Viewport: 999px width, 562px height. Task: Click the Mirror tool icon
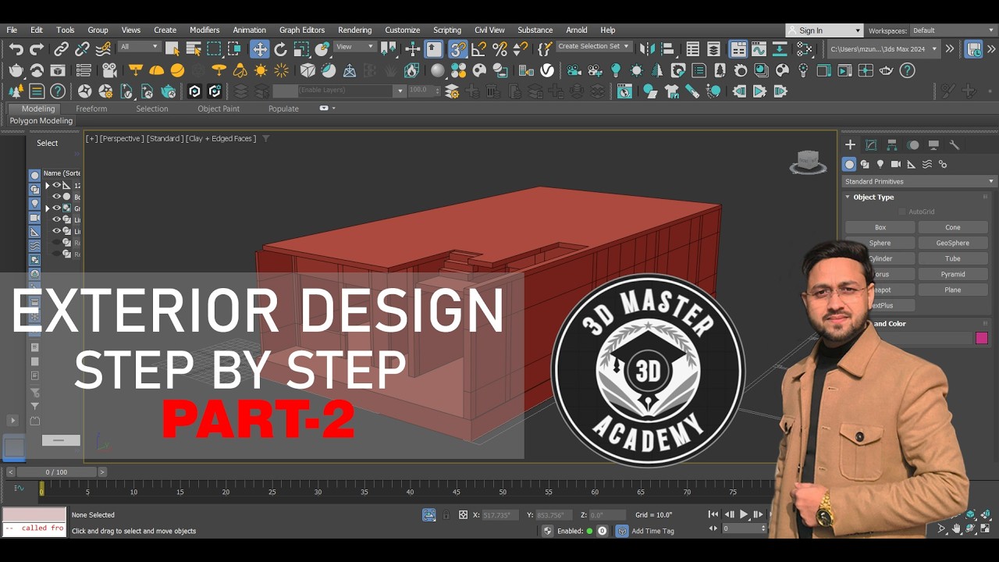(x=648, y=49)
